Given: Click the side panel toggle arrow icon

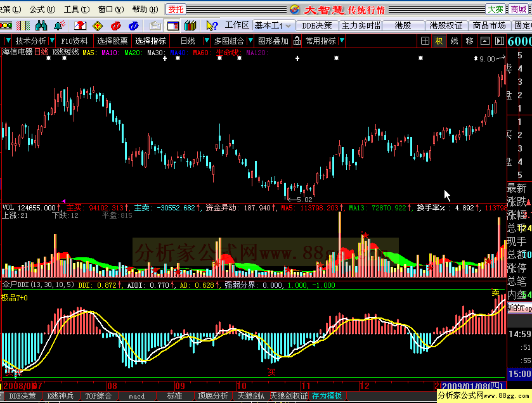Looking at the screenshot, I should 500,41.
